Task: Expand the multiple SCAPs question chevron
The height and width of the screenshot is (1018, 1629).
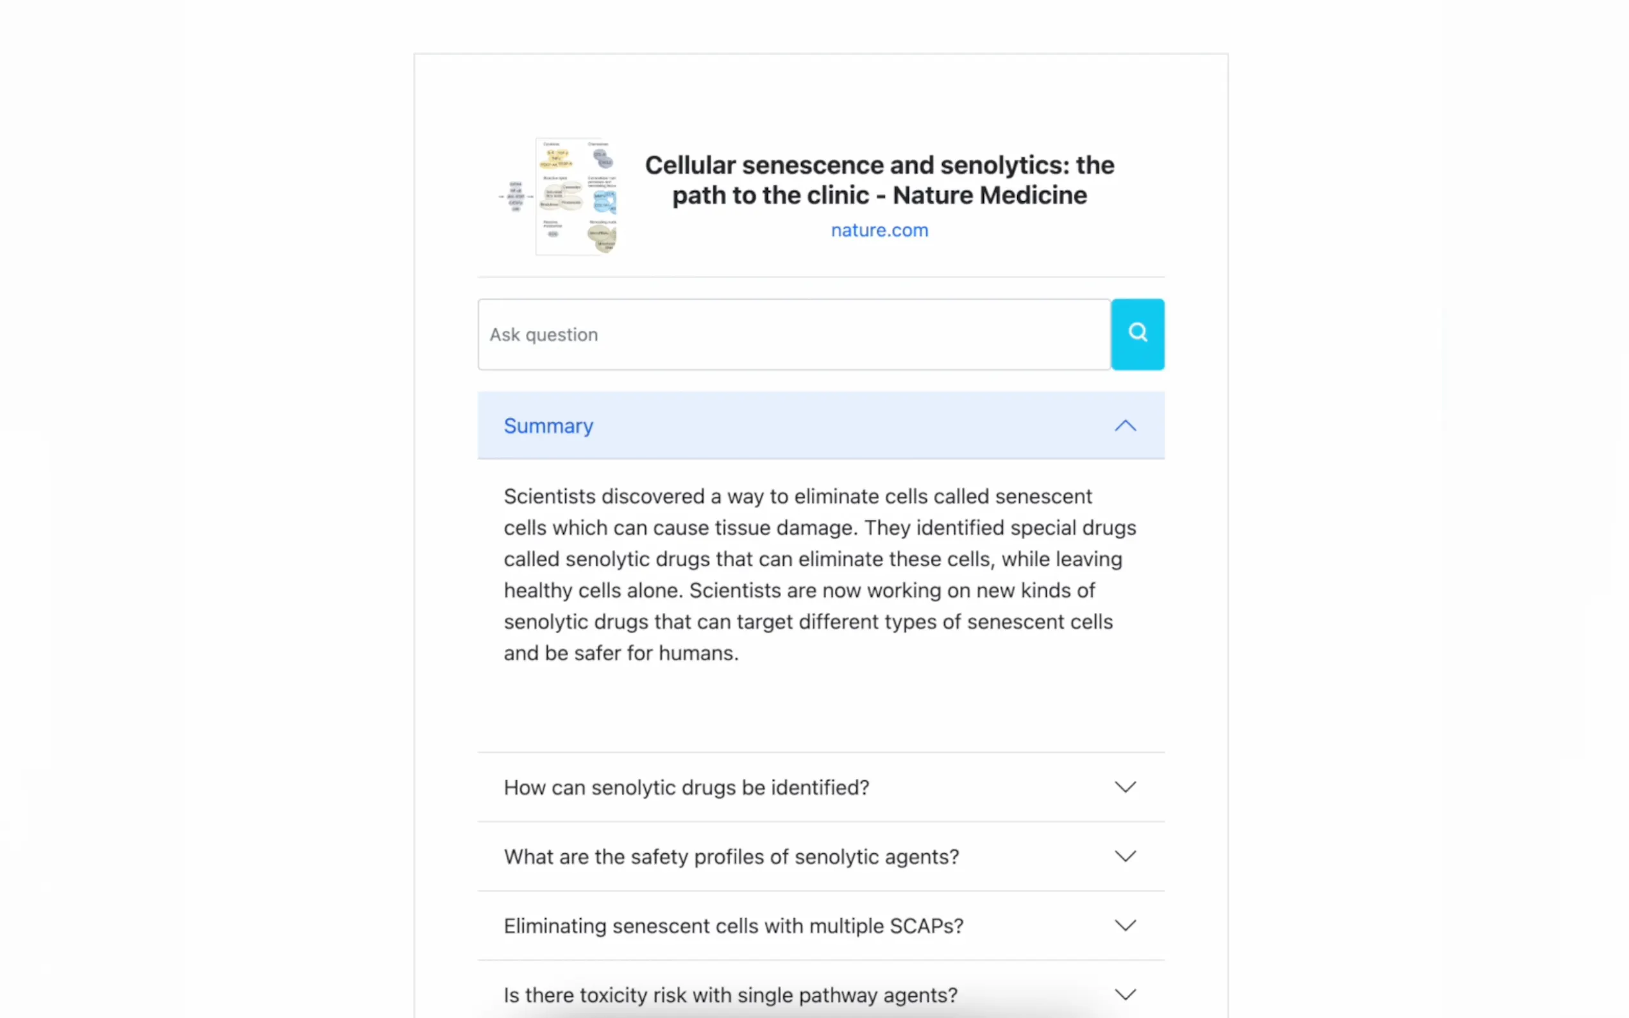Action: point(1125,926)
